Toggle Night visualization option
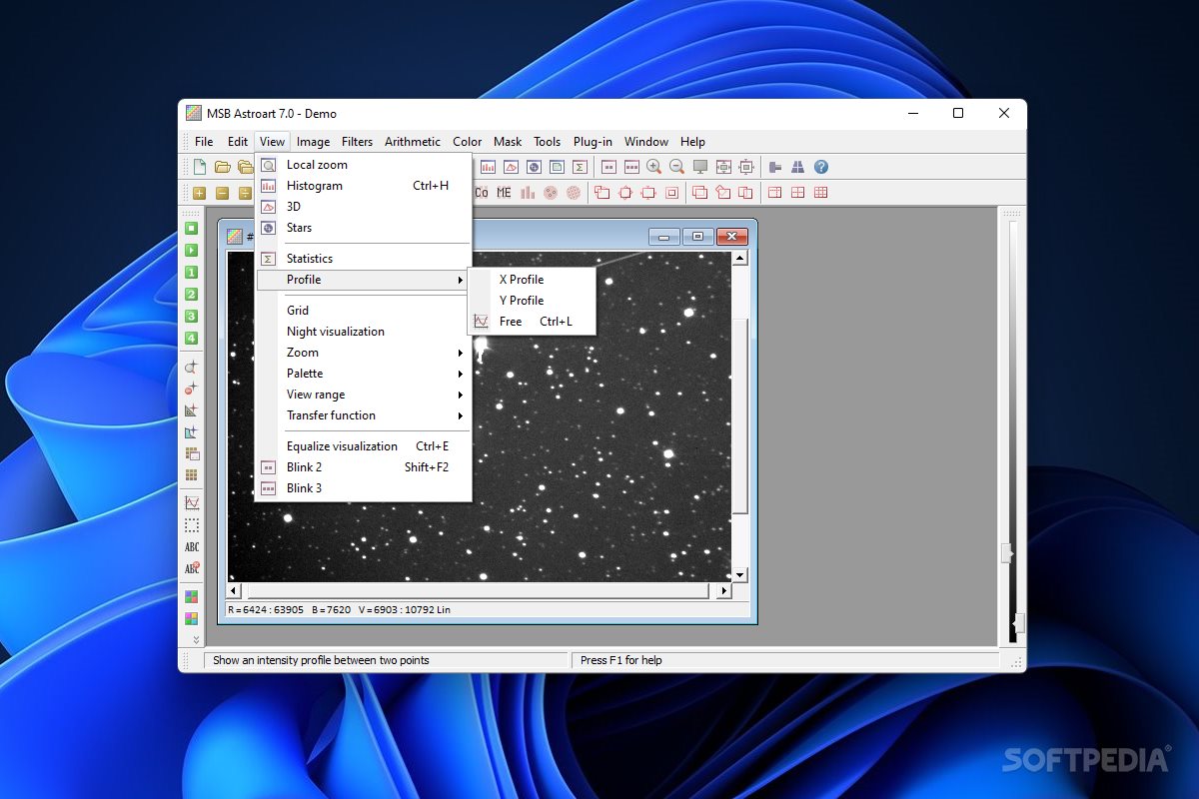The image size is (1199, 799). [x=363, y=332]
